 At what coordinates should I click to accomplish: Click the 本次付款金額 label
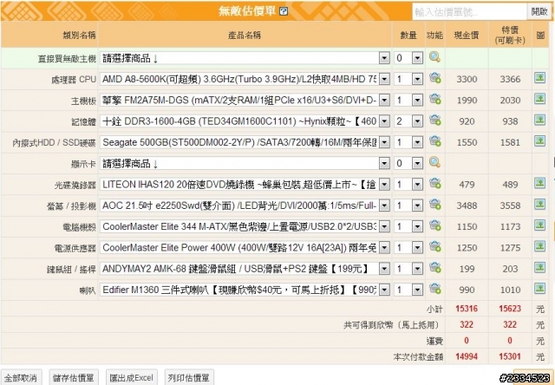tap(418, 357)
